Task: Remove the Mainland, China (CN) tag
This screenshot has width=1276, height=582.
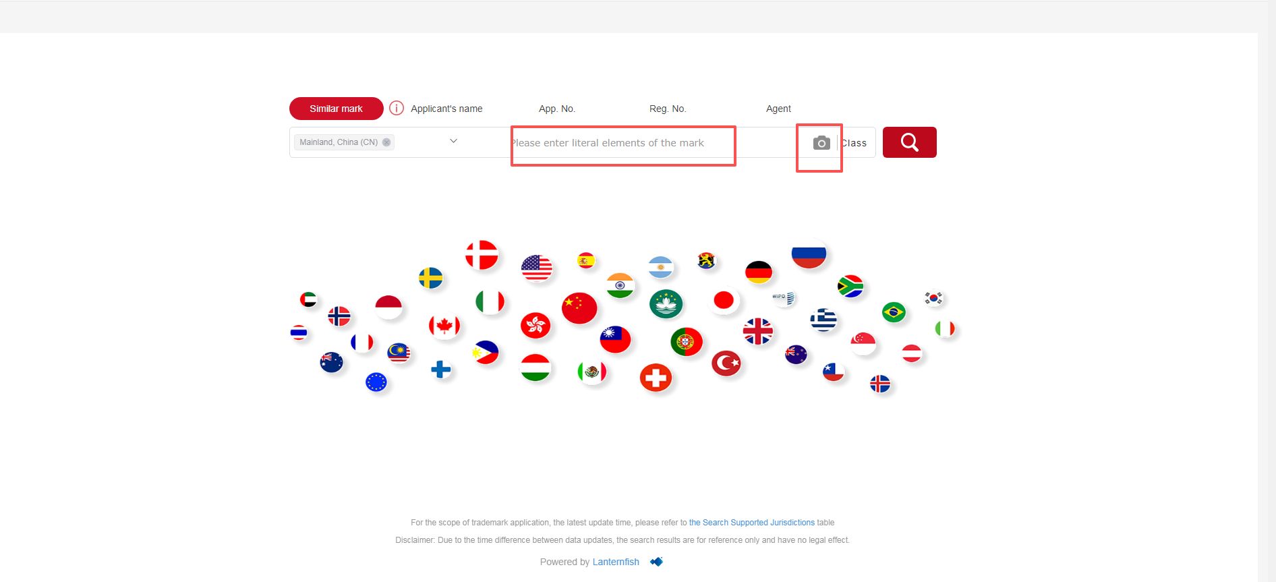Action: click(386, 142)
